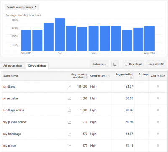168x152 pixels.
Task: Select the December bar in chart
Action: 60,35
